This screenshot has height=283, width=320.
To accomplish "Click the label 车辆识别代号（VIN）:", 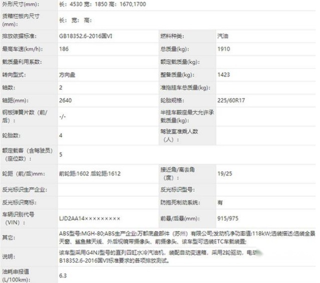I will (x=18, y=218).
